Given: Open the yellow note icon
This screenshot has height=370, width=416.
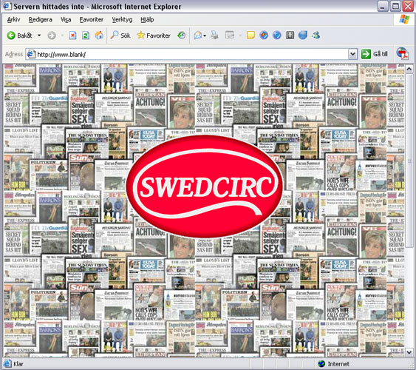Looking at the screenshot, I should pyautogui.click(x=250, y=36).
